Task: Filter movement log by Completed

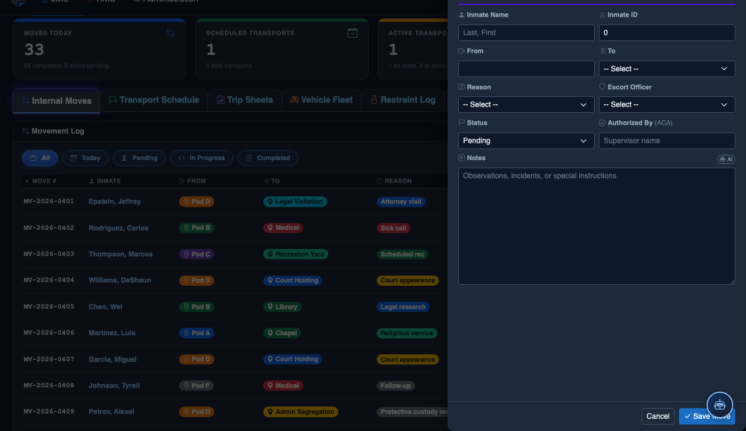Action: [x=267, y=158]
